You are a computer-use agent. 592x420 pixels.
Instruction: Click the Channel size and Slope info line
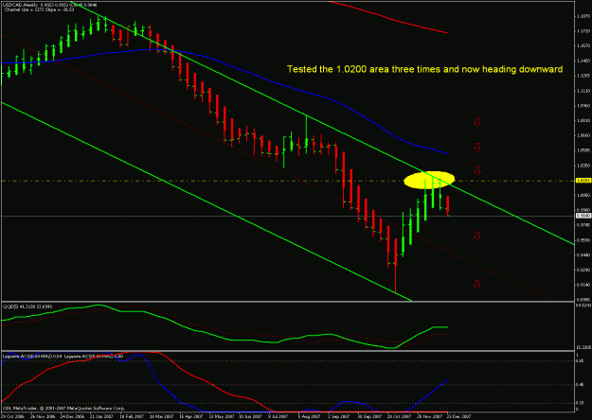tap(39, 9)
